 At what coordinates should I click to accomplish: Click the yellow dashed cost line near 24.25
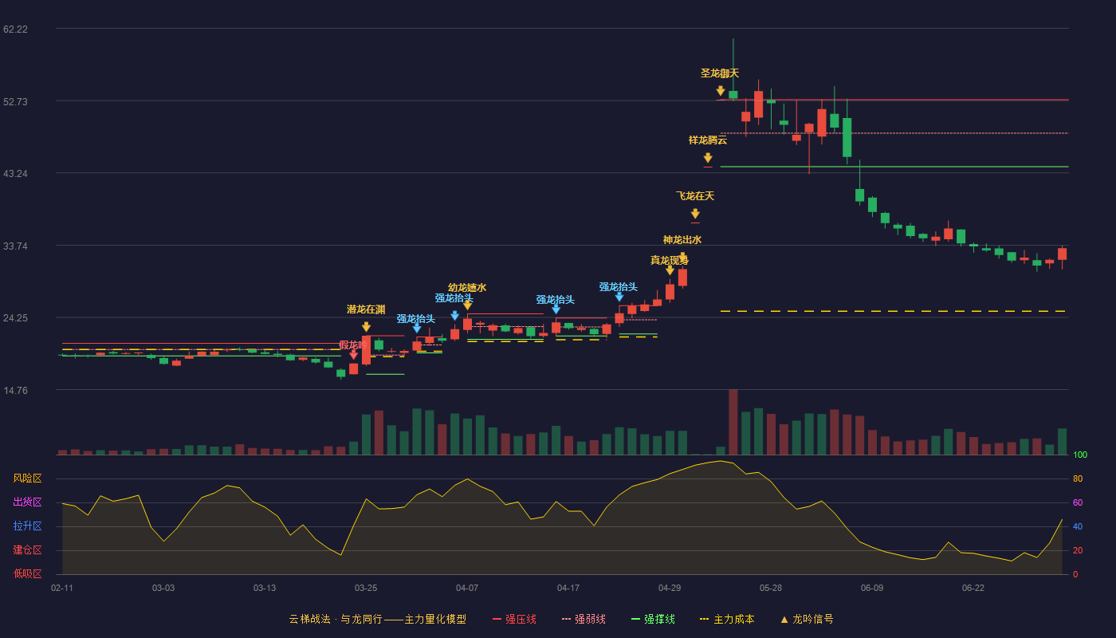893,311
